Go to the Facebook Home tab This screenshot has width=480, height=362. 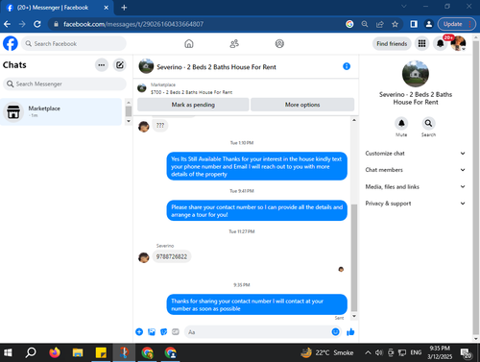[189, 43]
